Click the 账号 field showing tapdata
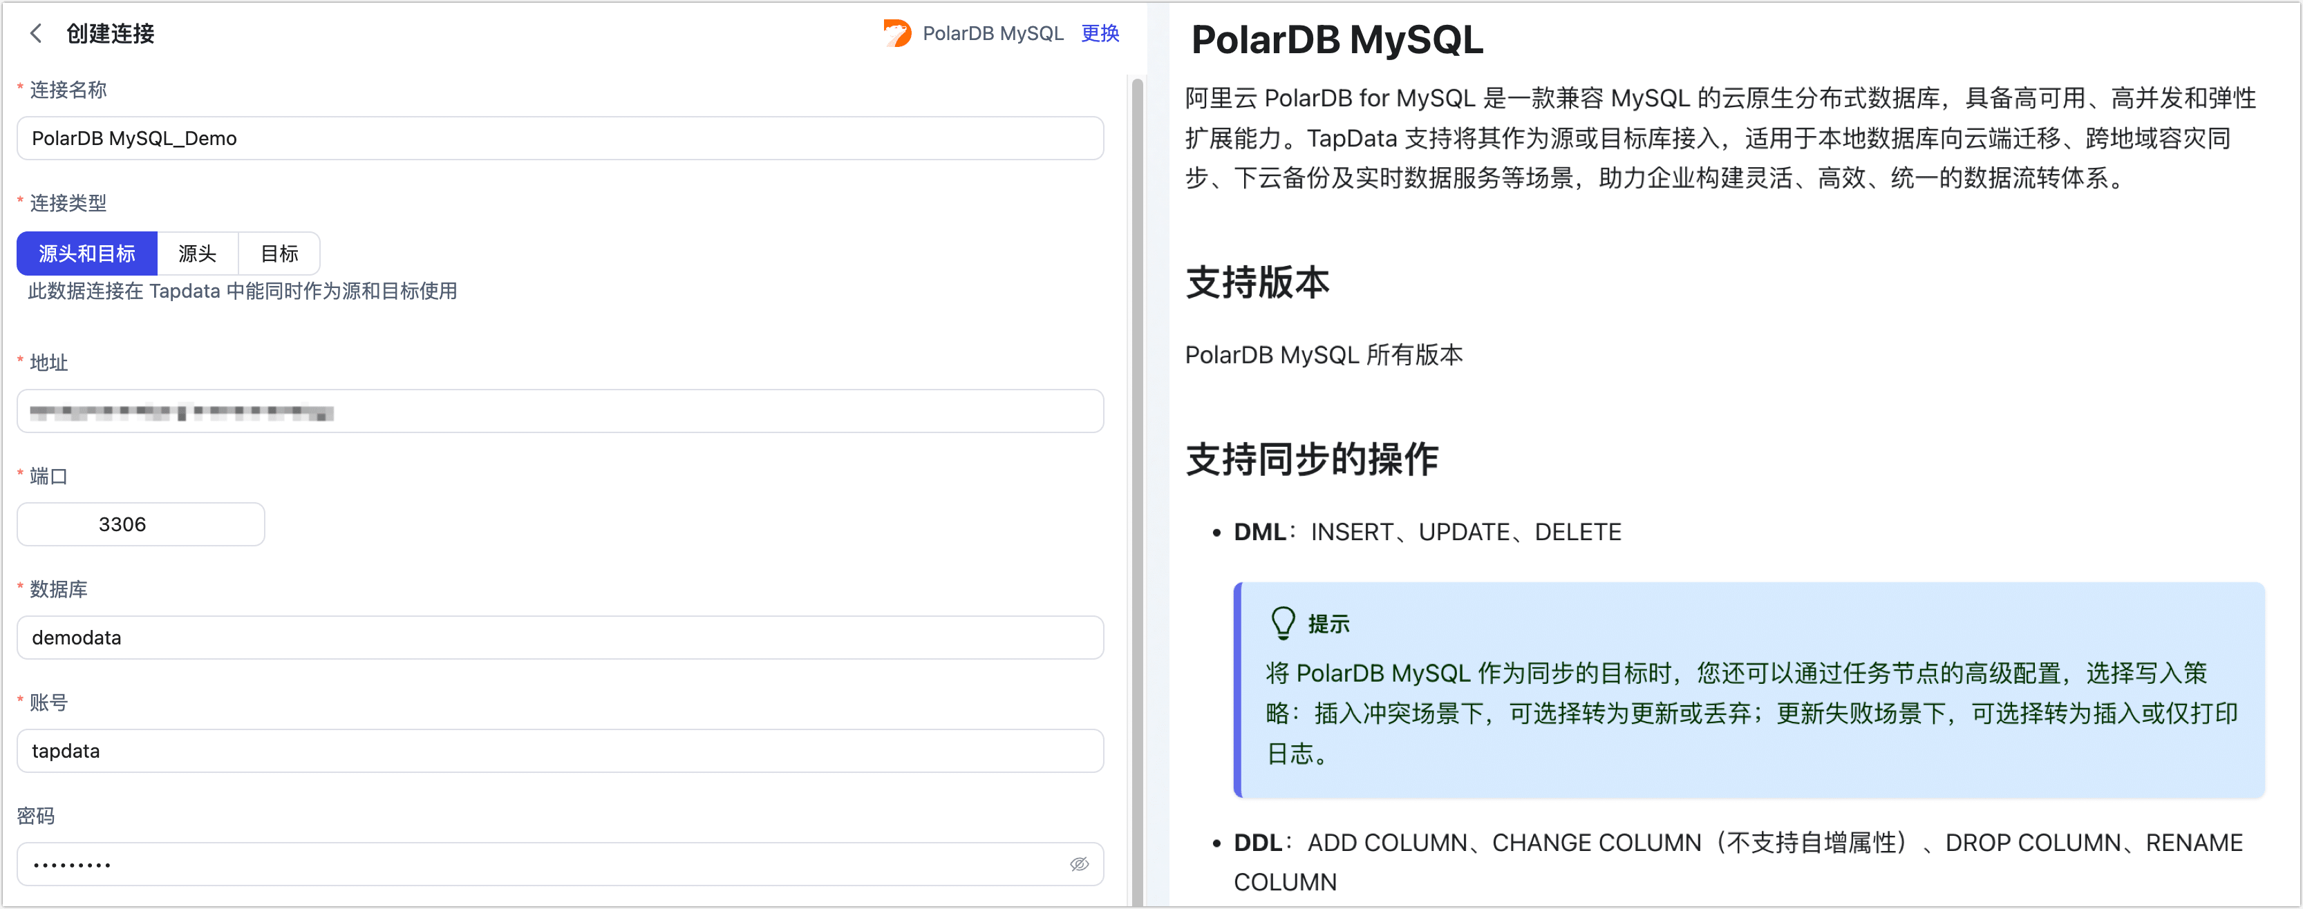The image size is (2303, 909). tap(560, 751)
